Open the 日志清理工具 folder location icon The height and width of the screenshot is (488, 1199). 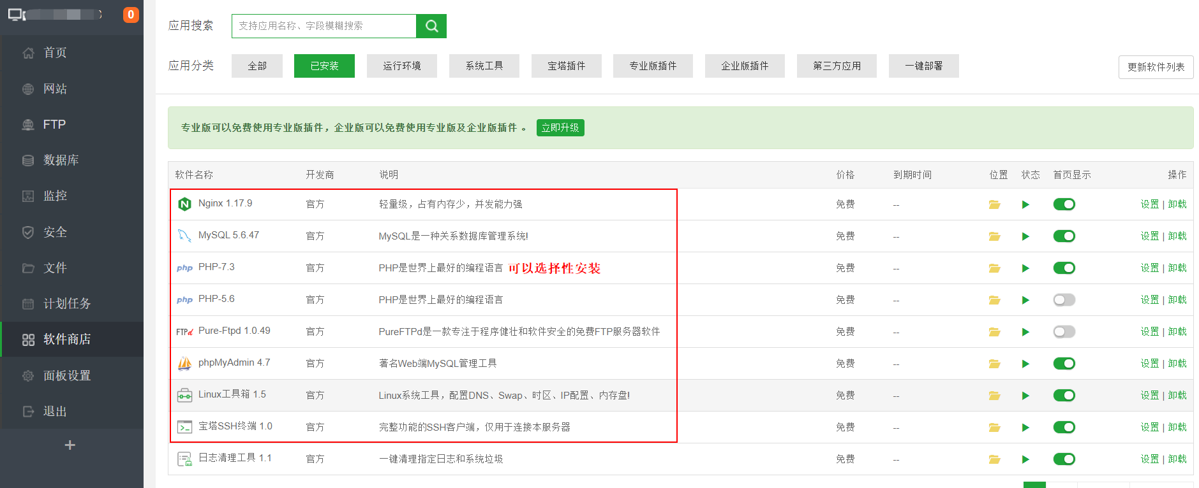[994, 459]
